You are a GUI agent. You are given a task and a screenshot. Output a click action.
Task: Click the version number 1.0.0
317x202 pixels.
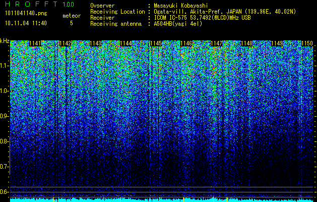pyautogui.click(x=68, y=5)
